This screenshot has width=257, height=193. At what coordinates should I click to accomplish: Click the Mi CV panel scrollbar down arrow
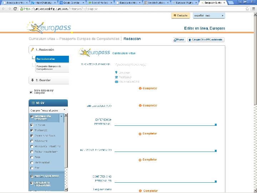tap(66, 189)
